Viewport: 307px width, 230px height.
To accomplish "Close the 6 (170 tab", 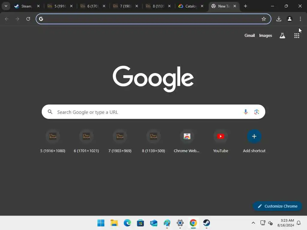I will [104, 6].
